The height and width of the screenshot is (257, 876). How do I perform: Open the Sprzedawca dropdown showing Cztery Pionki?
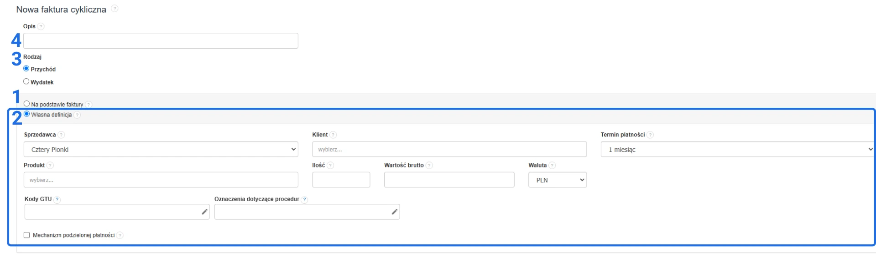coord(161,149)
